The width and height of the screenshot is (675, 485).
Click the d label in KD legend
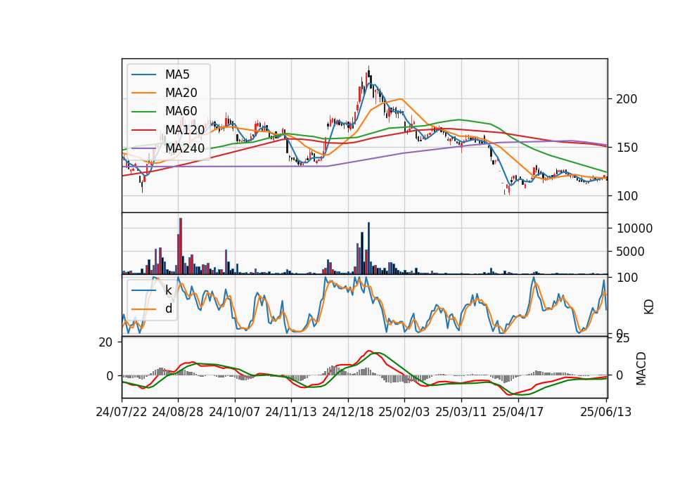169,309
